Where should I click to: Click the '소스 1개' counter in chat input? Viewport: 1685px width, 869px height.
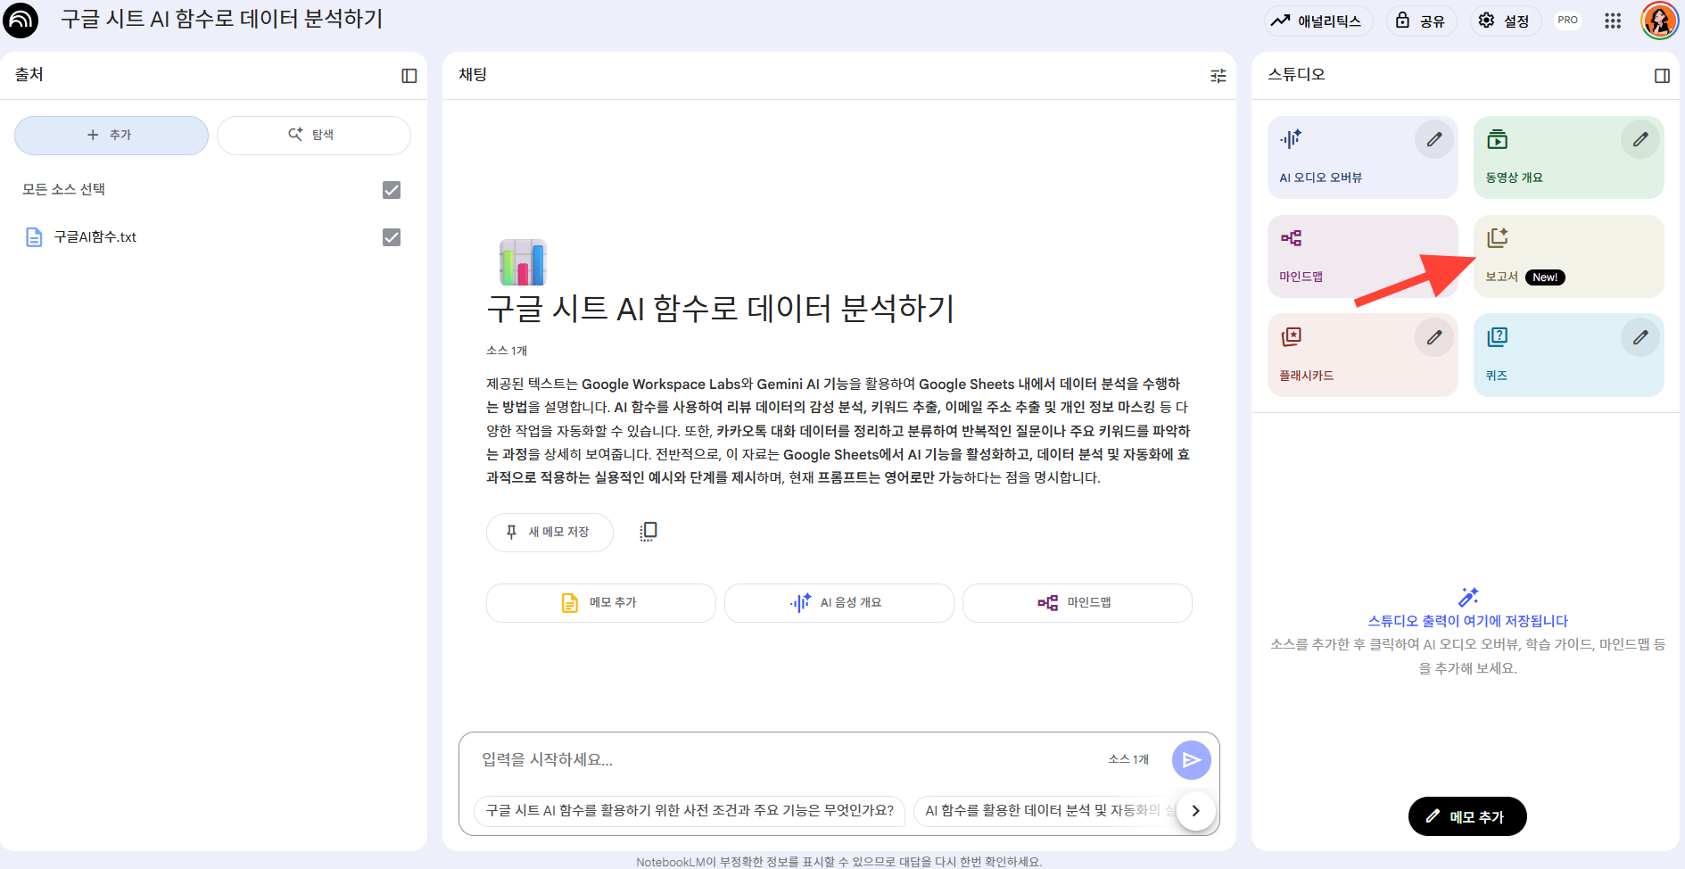[1128, 760]
